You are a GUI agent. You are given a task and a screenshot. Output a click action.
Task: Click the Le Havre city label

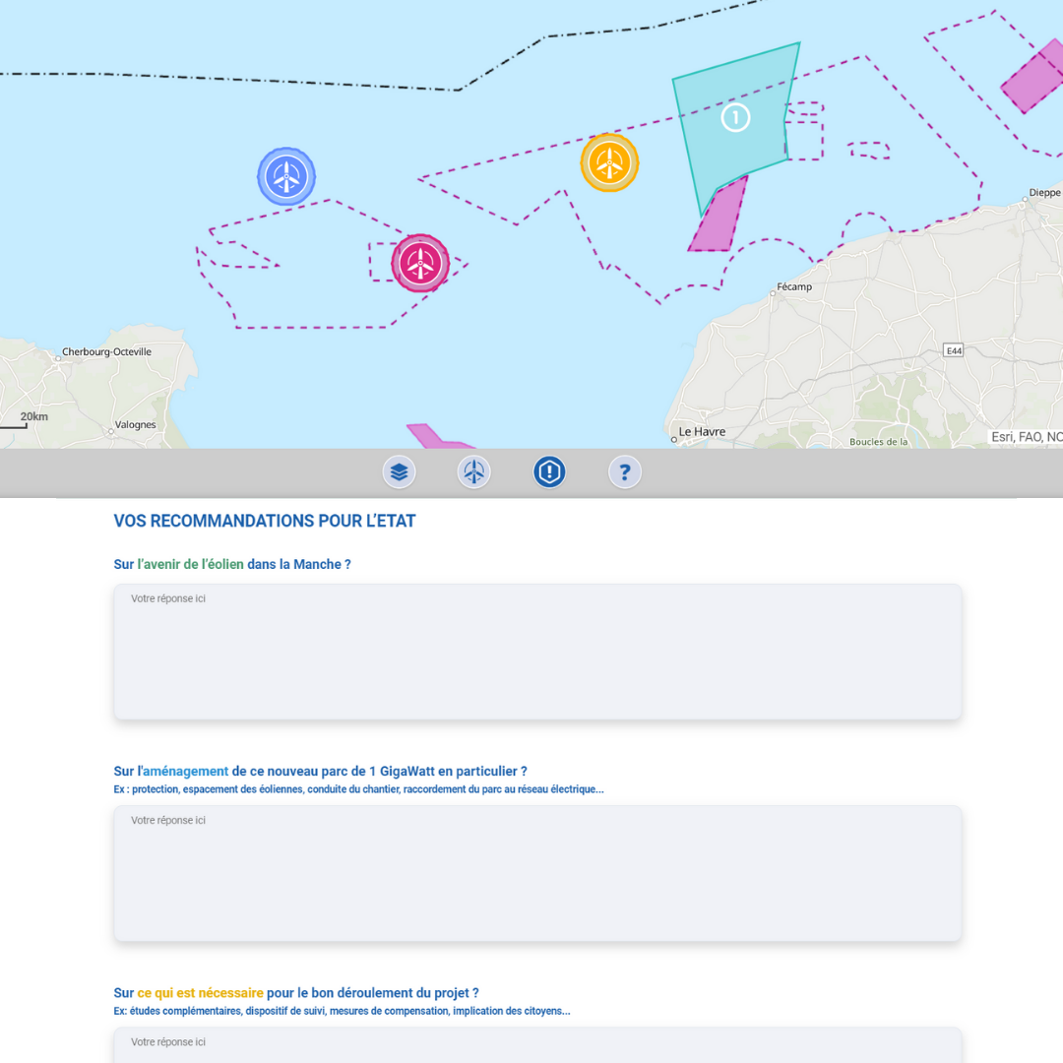(702, 432)
